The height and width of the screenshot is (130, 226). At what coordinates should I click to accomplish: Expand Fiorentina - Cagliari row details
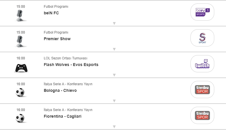114,127
